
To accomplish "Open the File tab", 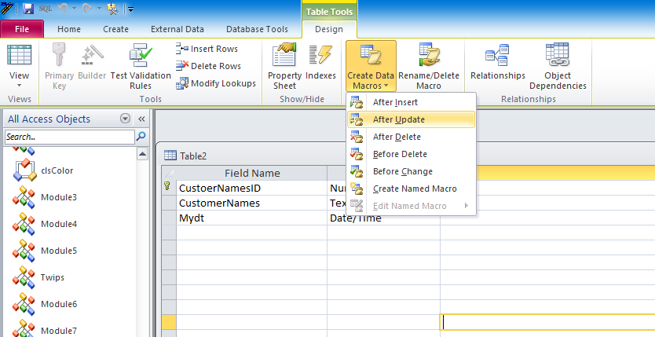I will click(22, 29).
